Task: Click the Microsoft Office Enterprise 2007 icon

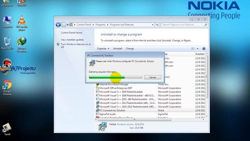Action: tap(97, 88)
